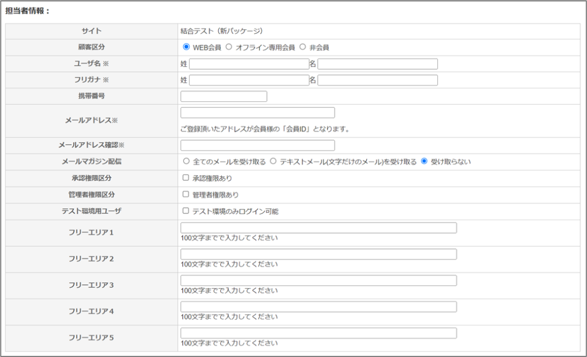This screenshot has height=357, width=587.
Task: Click the メールアドレス input field
Action: coord(257,113)
